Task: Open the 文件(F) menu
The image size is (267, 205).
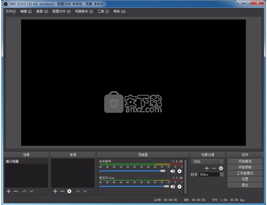Action: click(x=11, y=11)
